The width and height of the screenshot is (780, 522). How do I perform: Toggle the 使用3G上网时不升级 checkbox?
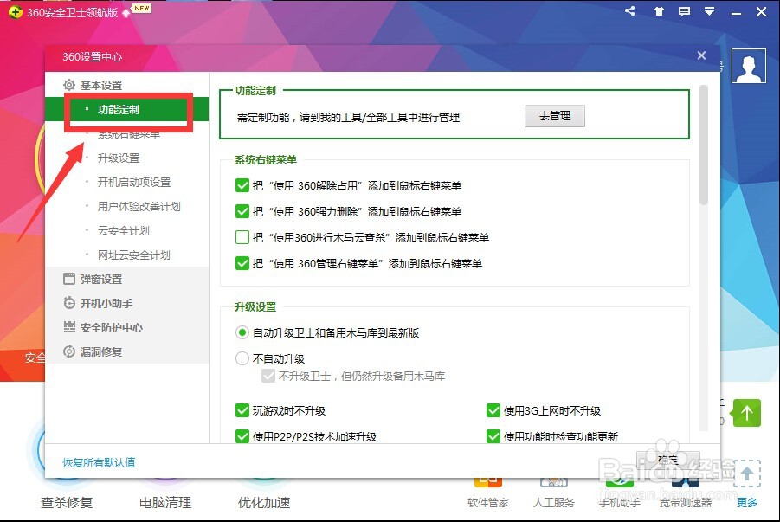[493, 410]
